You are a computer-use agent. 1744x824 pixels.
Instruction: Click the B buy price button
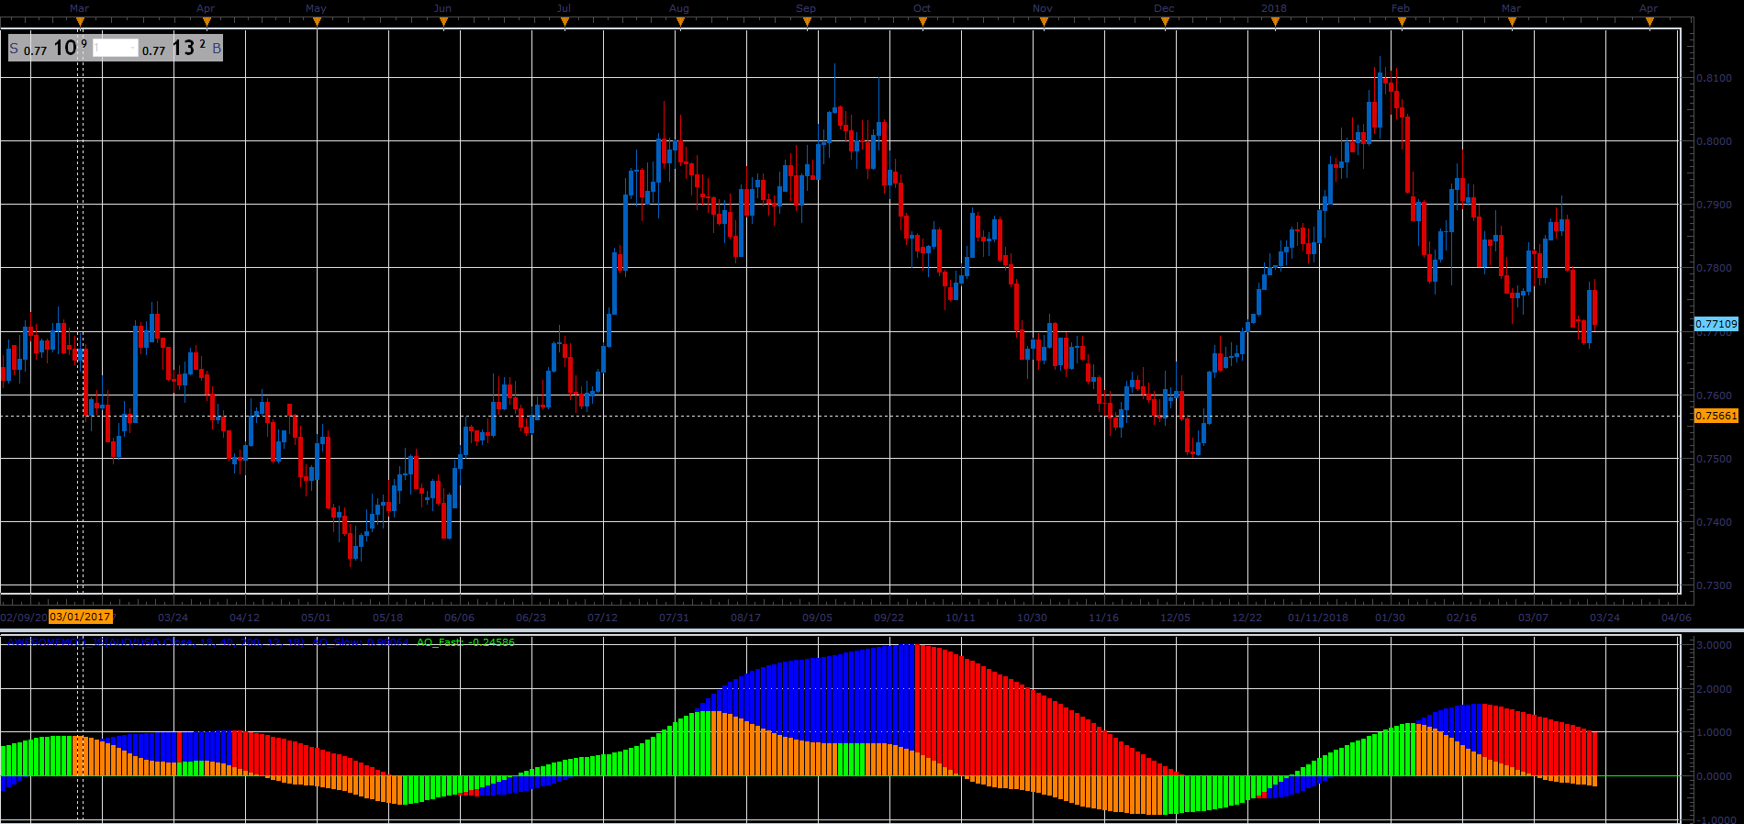click(181, 48)
